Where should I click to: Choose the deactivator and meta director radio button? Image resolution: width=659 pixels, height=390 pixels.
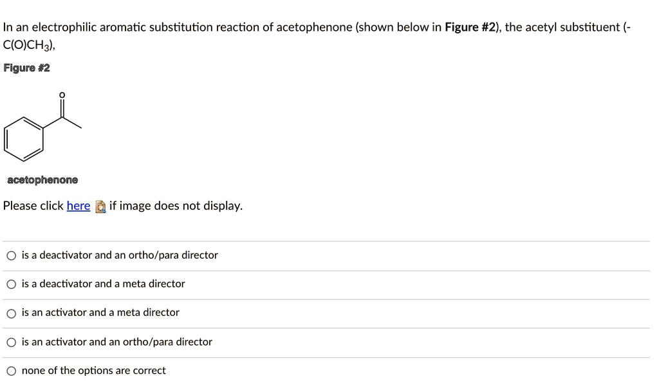pos(12,284)
